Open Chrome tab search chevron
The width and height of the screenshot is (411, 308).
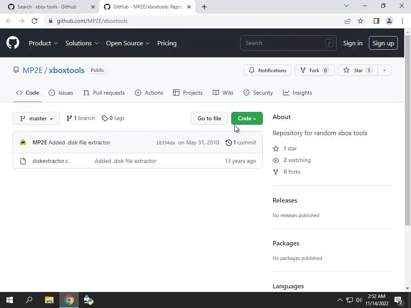click(346, 6)
